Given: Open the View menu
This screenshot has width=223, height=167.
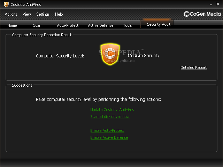Looking at the screenshot, I should 27,14.
